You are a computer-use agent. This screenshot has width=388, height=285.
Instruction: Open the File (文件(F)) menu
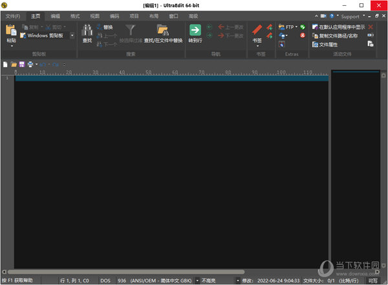click(13, 16)
